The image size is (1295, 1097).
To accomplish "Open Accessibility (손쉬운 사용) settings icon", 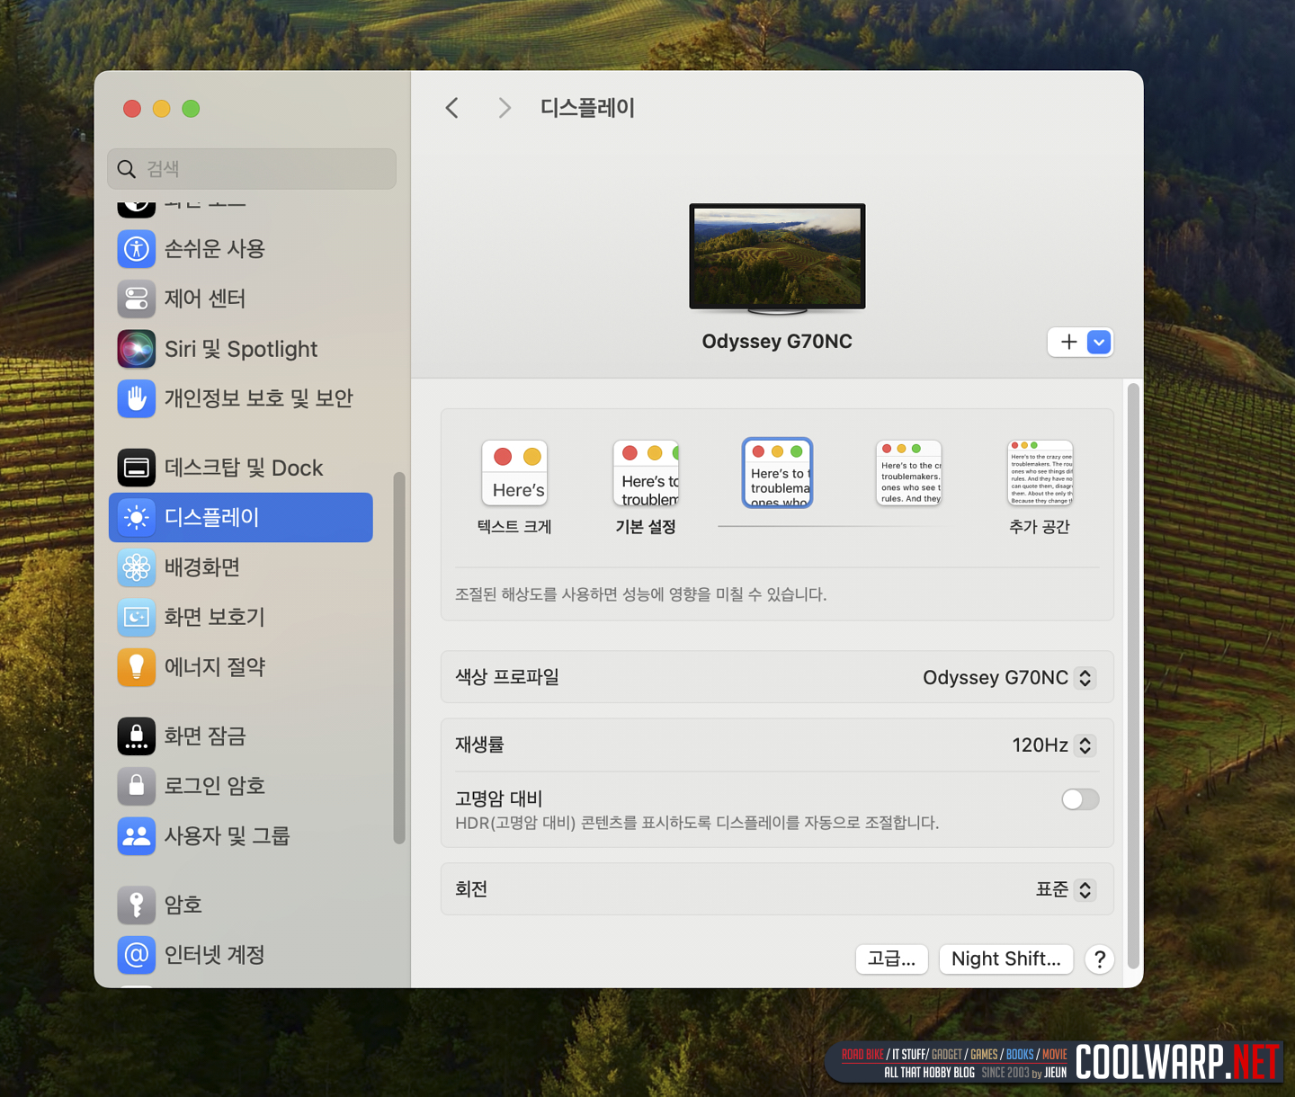I will tap(137, 249).
